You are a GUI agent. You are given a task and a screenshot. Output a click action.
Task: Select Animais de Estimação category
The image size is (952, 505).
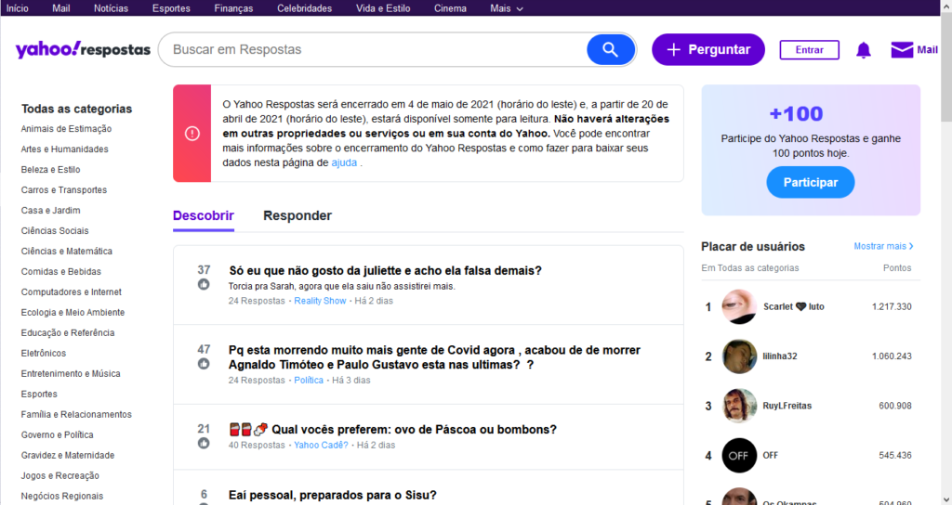click(x=66, y=128)
